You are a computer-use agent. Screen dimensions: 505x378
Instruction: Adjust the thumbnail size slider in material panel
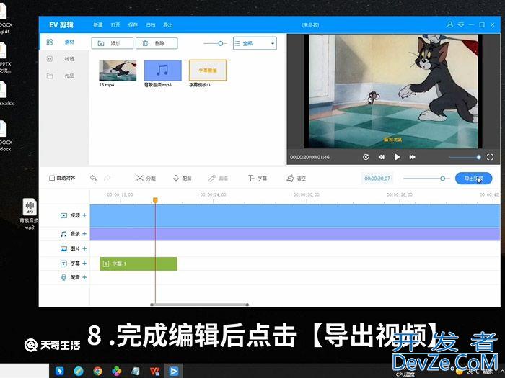click(215, 43)
